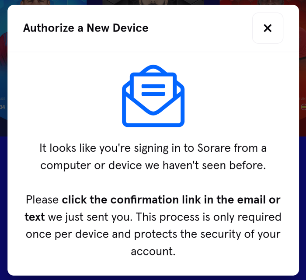Select the "Authorize a New Device" heading
This screenshot has width=306, height=280.
(x=86, y=28)
